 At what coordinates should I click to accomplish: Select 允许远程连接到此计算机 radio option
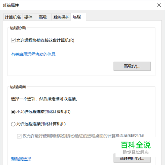13,124
